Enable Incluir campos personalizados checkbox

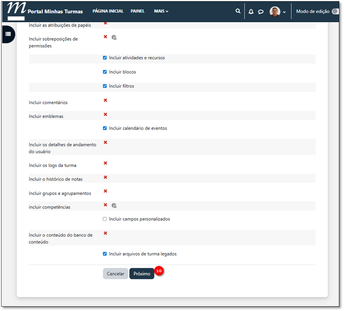105,219
